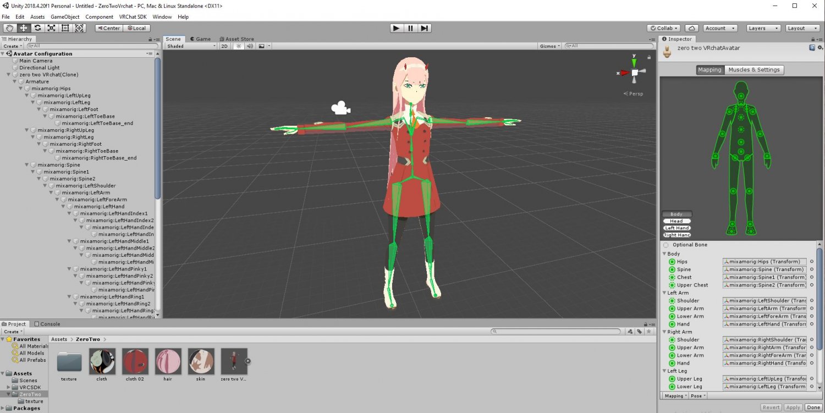This screenshot has width=825, height=413.
Task: Toggle scene effects image icon
Action: pos(263,46)
